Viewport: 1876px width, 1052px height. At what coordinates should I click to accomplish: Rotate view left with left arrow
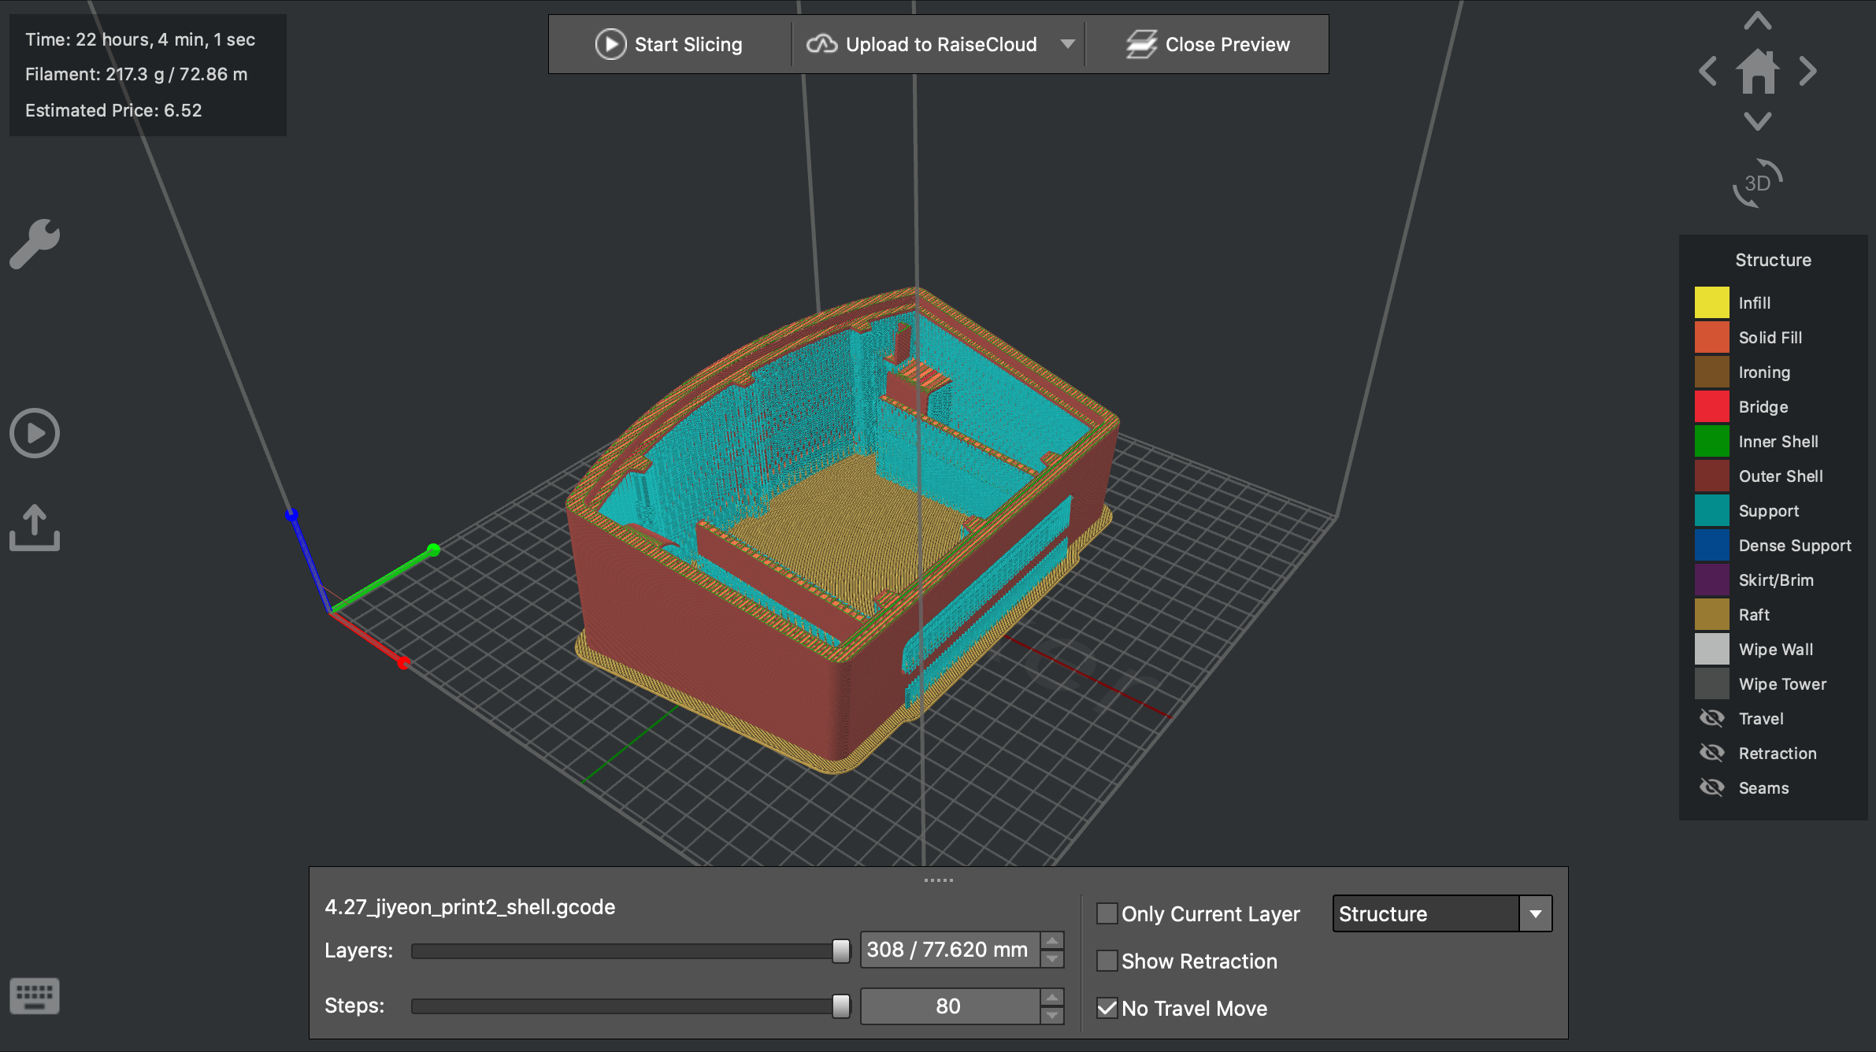click(1707, 72)
